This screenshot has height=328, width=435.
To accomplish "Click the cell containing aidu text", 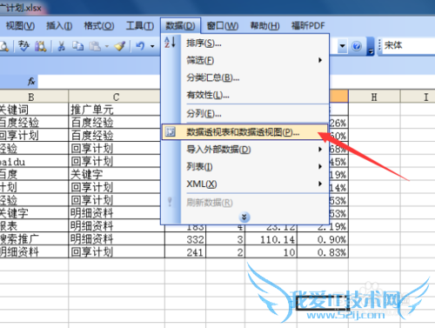I will click(34, 161).
